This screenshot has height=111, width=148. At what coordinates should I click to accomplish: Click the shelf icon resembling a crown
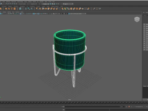point(31,9)
